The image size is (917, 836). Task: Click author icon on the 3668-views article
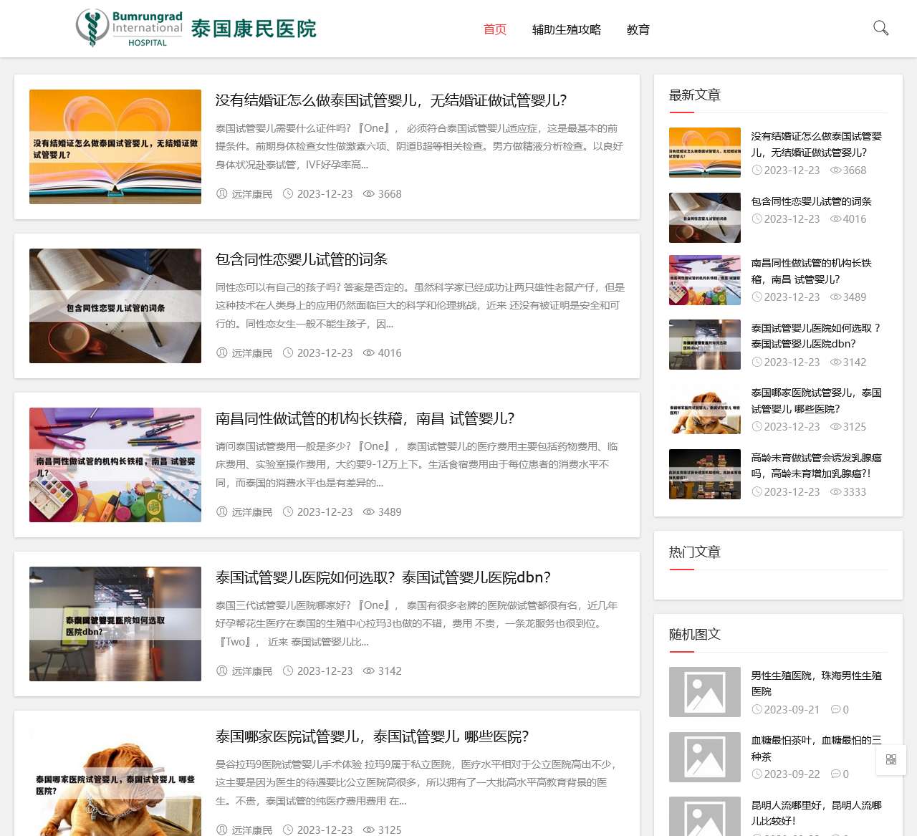coord(222,194)
